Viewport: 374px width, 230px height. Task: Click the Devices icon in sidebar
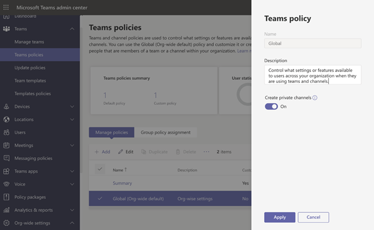click(x=7, y=106)
